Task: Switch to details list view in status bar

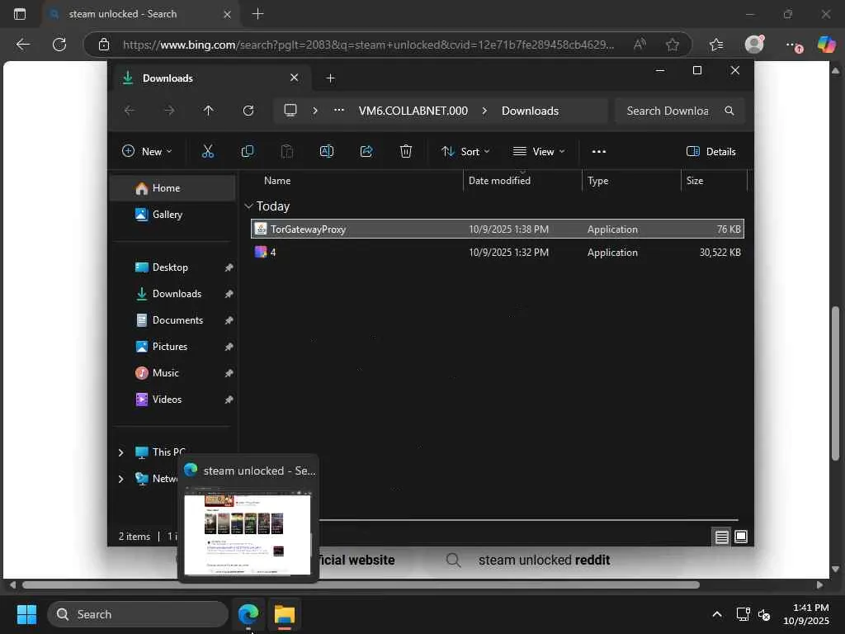Action: [x=721, y=537]
